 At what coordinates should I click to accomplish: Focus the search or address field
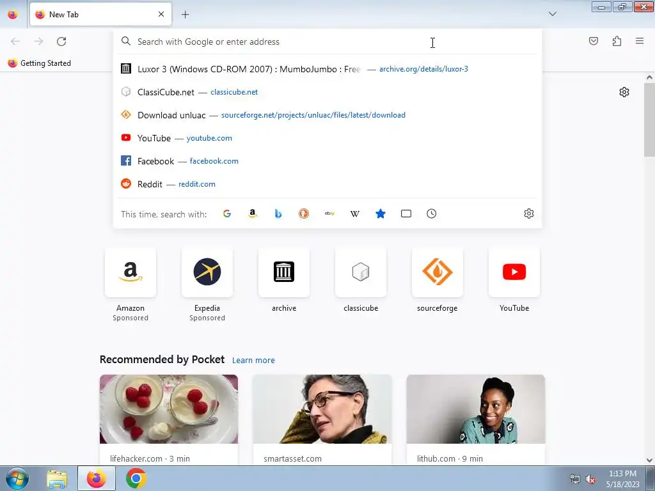(x=327, y=42)
